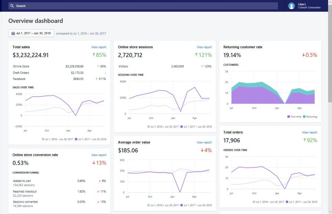Click the gray 2016–2017 legend swatch under Sales chart
The height and width of the screenshot is (214, 332).
[43, 139]
